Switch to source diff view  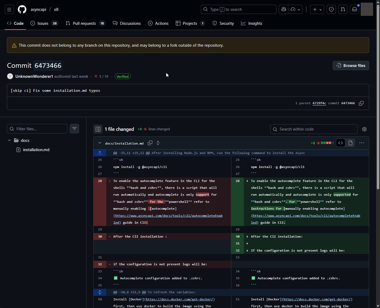[x=341, y=143]
